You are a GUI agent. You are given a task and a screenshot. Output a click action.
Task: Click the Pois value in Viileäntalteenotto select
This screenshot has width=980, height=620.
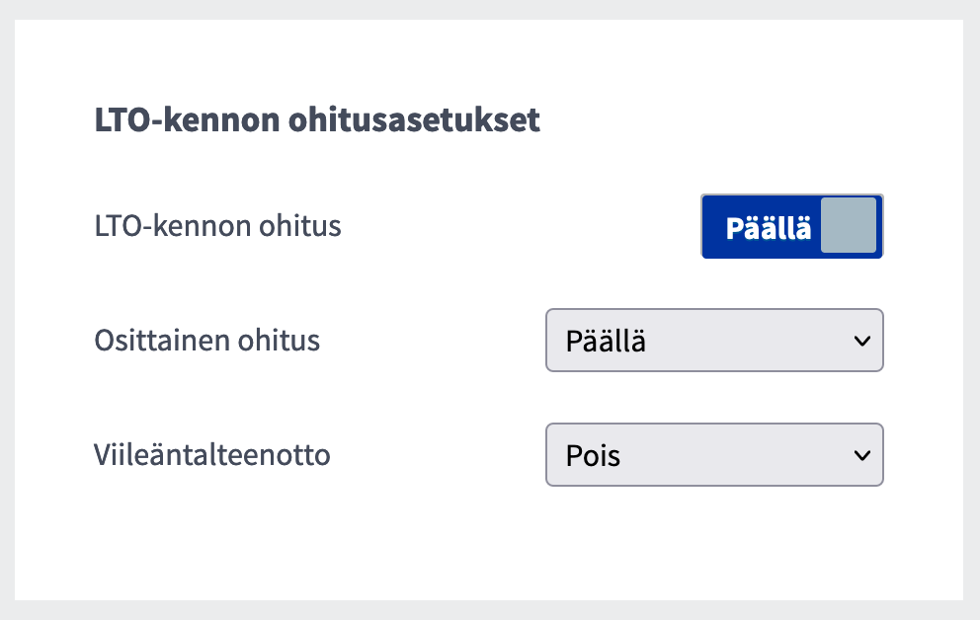[x=594, y=455]
